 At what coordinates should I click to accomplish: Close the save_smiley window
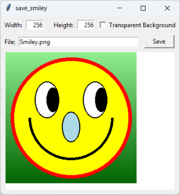167,8
